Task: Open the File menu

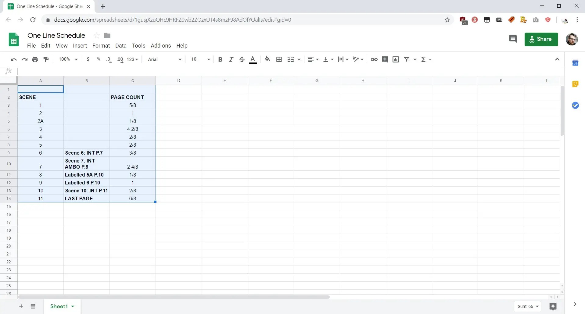Action: pyautogui.click(x=31, y=46)
